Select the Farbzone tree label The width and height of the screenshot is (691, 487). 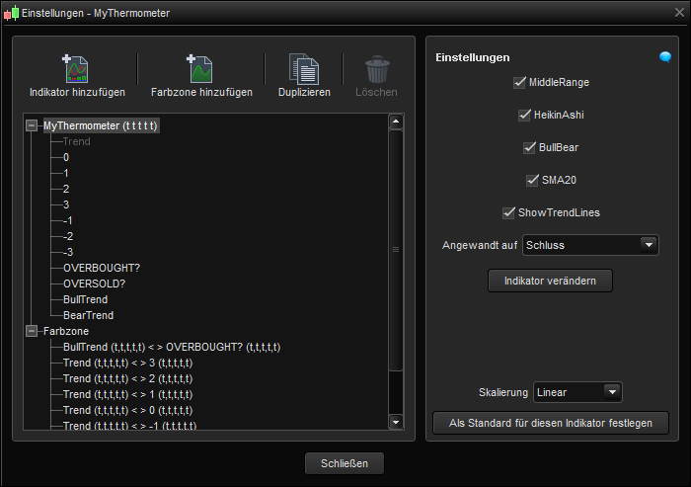(x=66, y=331)
